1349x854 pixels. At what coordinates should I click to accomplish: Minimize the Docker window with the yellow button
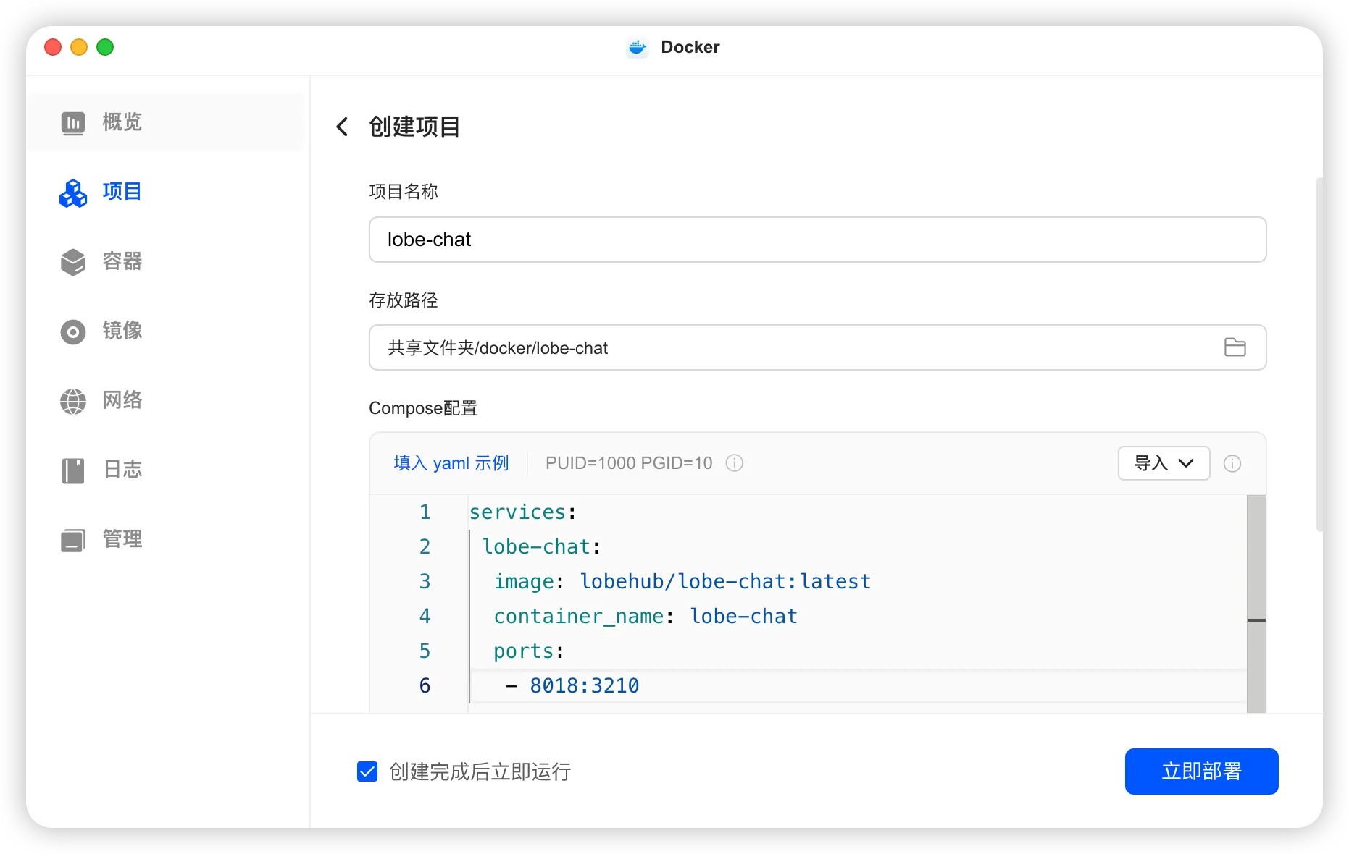pos(79,47)
